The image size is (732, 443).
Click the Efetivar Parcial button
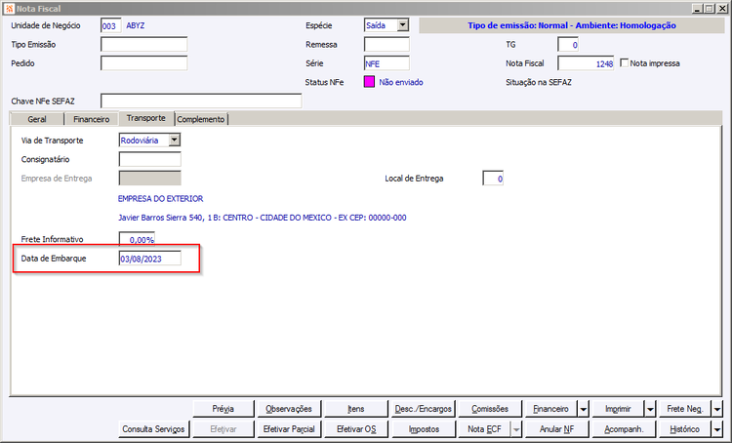point(289,429)
